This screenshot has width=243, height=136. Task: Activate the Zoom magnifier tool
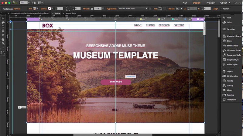pyautogui.click(x=3, y=44)
